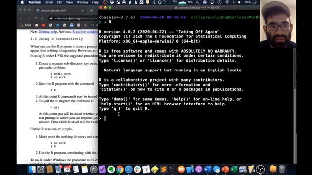Open the Terminal application menu
The width and height of the screenshot is (312, 175).
point(35,2)
